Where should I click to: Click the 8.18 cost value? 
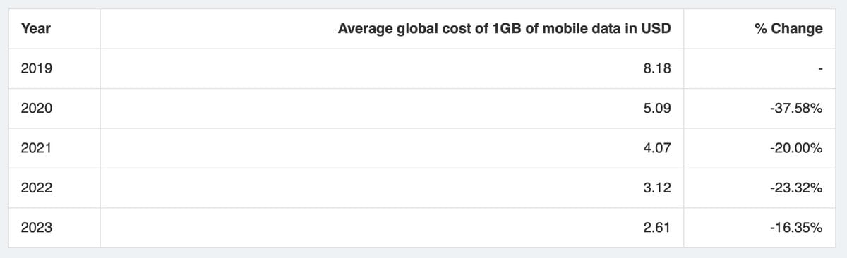658,69
